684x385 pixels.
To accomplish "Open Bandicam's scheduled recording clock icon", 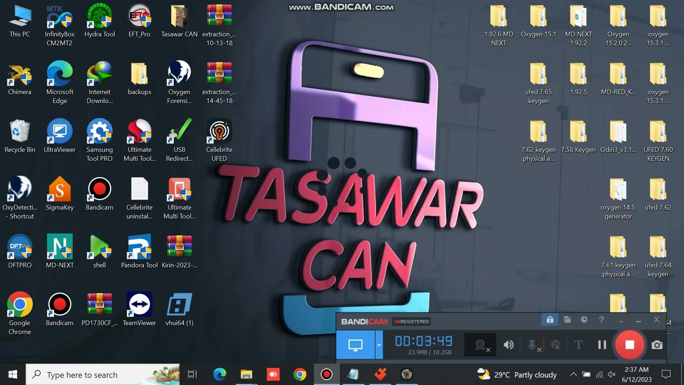I will [x=584, y=320].
